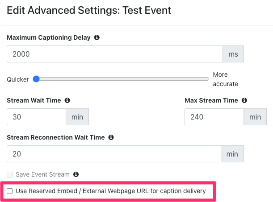
Task: Click 'min' addon of Reconnection Wait Time
Action: [232, 154]
